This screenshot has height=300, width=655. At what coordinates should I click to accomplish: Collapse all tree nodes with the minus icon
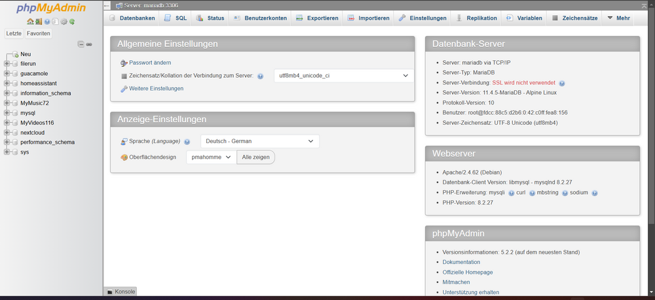click(x=81, y=44)
